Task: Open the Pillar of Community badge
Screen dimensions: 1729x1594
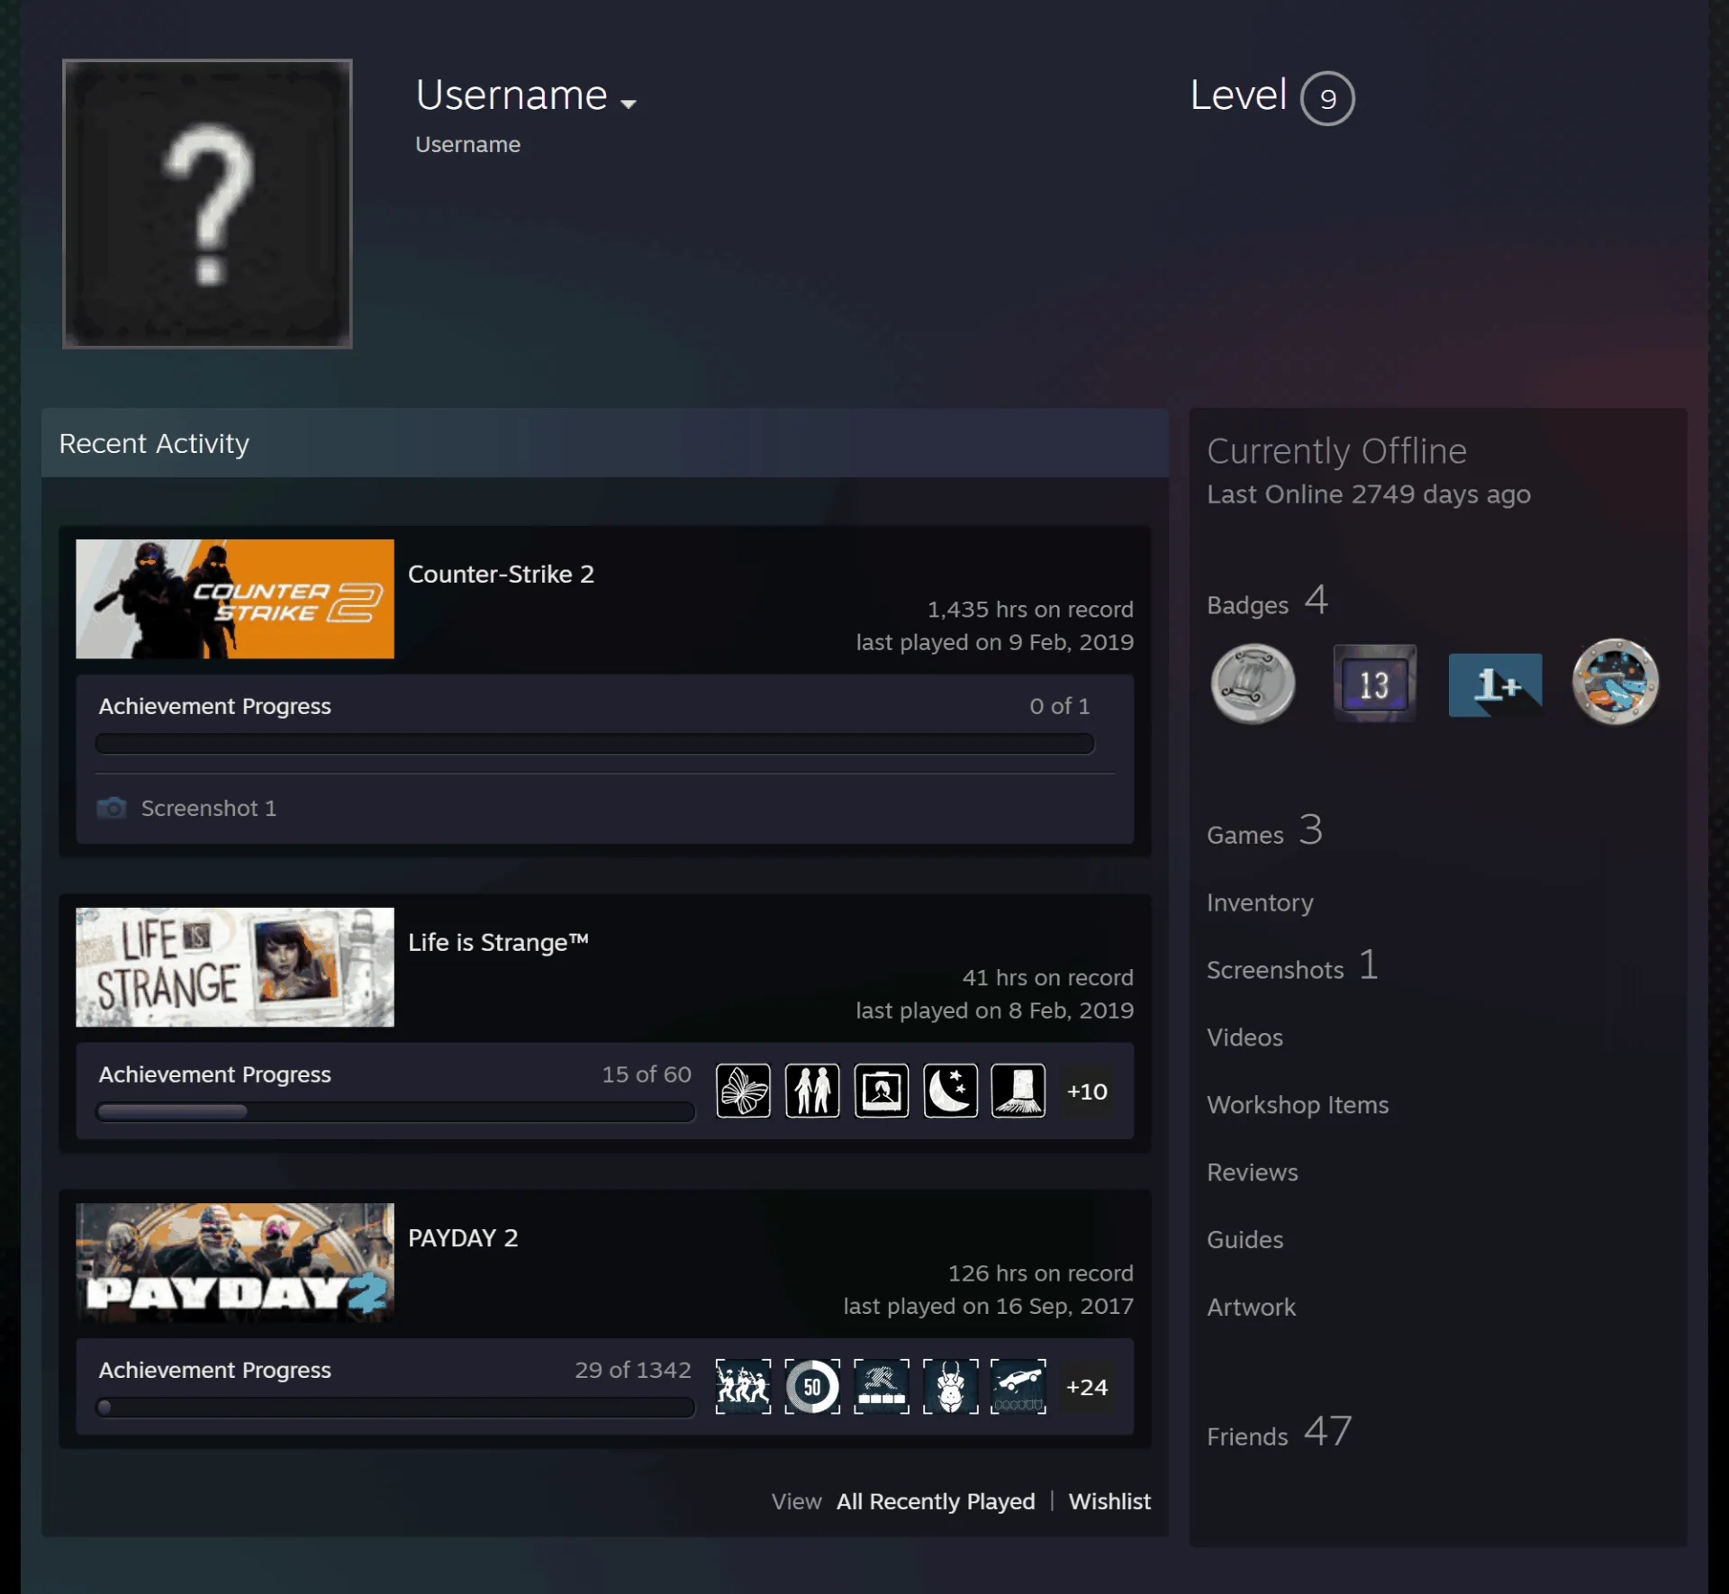Action: (x=1253, y=684)
